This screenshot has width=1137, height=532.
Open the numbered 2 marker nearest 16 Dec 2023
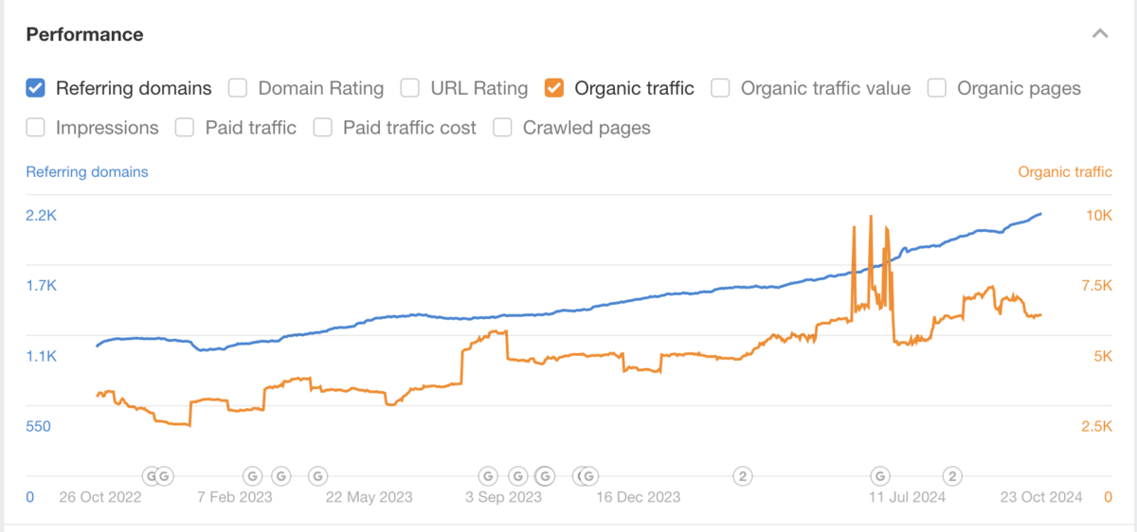(744, 475)
